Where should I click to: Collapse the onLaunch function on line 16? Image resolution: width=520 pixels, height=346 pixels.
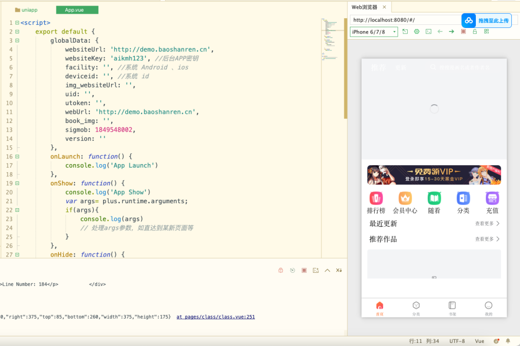coord(17,156)
